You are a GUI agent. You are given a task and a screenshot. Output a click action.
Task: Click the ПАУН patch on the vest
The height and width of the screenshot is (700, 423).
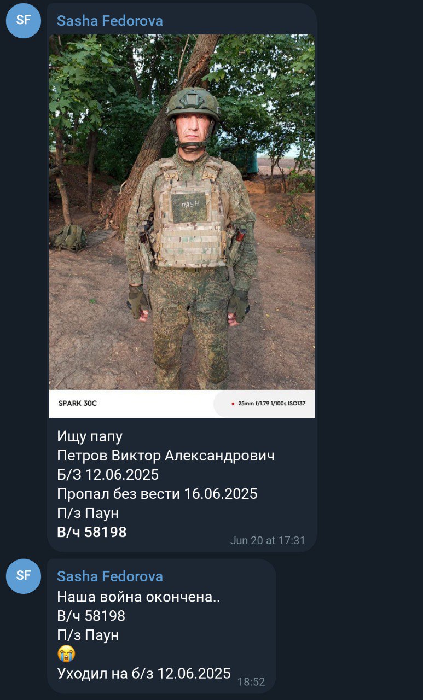coord(189,207)
